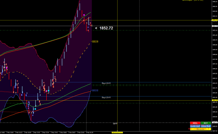
Task: Click the blue Close Buy button
Action: coord(206,126)
